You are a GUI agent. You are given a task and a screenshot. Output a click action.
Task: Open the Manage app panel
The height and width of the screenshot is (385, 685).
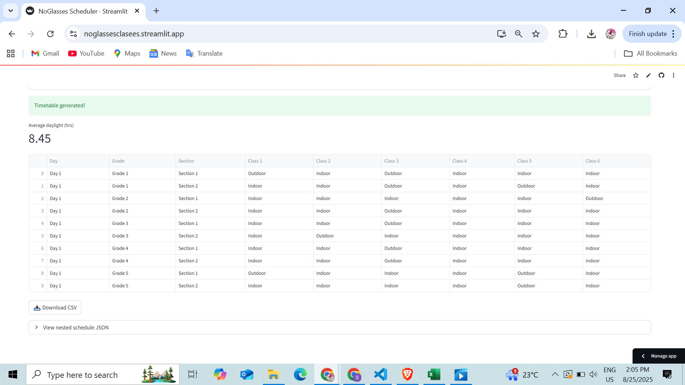[x=659, y=356]
